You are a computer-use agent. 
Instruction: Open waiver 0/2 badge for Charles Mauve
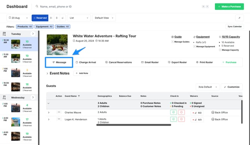pyautogui.click(x=197, y=113)
